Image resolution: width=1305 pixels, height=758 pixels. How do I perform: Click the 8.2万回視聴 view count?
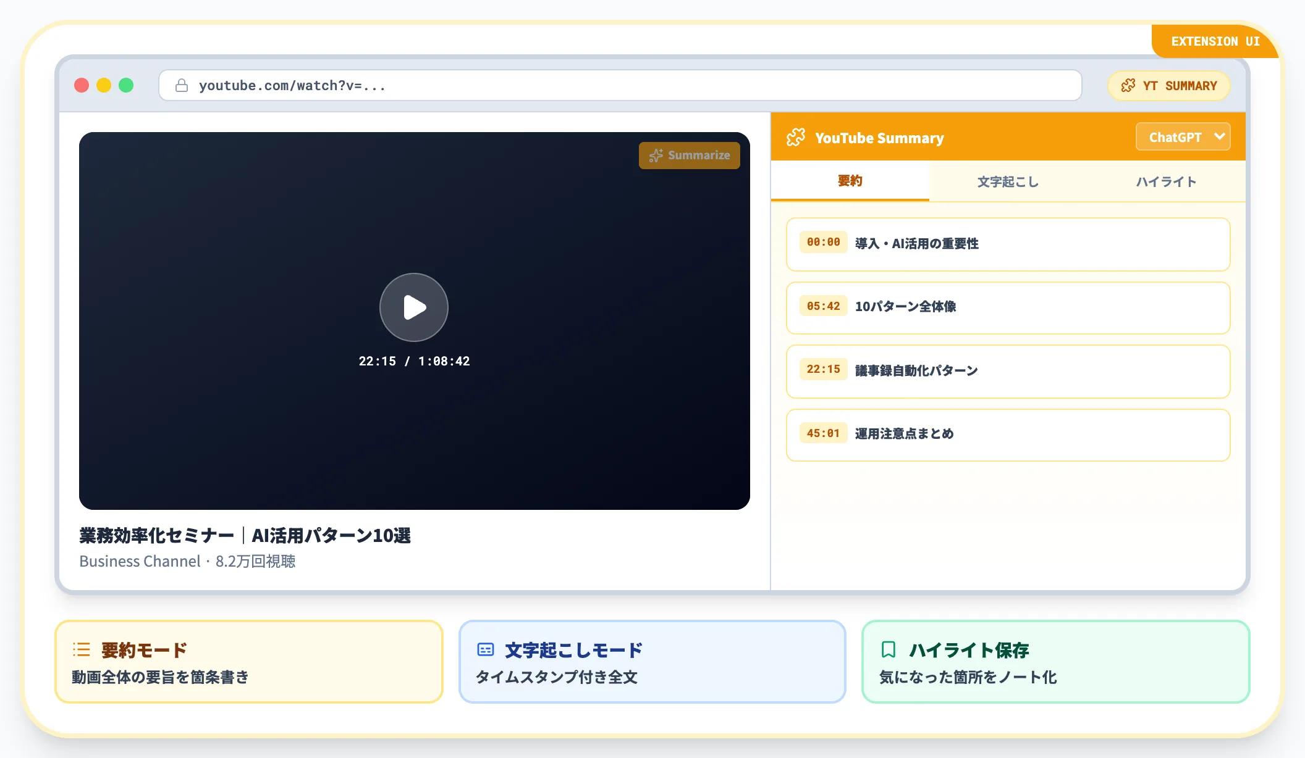(255, 561)
